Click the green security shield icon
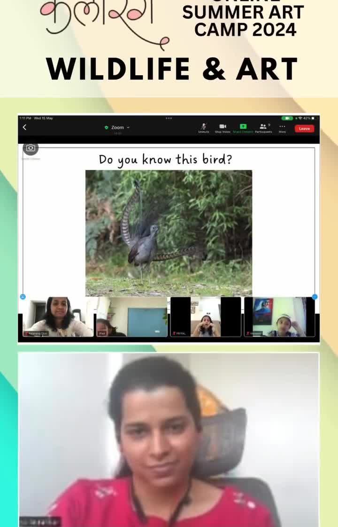This screenshot has width=338, height=527. point(107,128)
